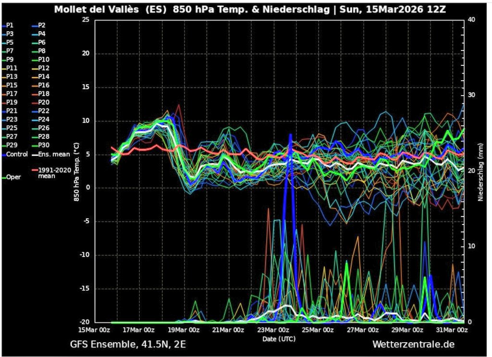Click the 29Mar 00z date tick label
This screenshot has height=357, width=492.
pyautogui.click(x=407, y=330)
